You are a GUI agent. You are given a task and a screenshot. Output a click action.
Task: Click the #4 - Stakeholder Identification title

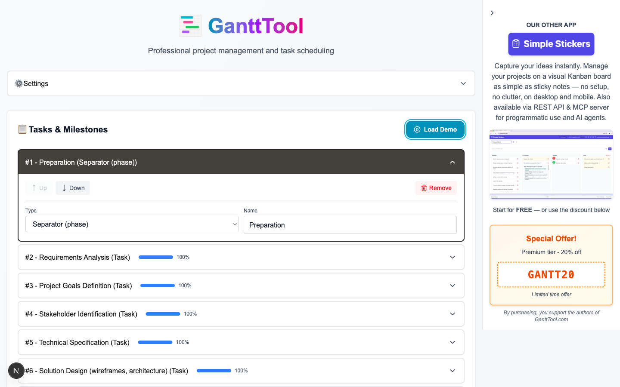tap(81, 314)
